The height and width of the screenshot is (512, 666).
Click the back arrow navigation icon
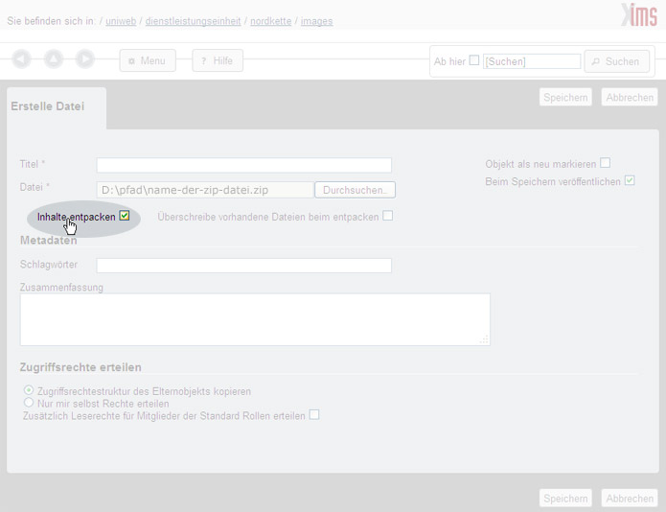pos(21,58)
